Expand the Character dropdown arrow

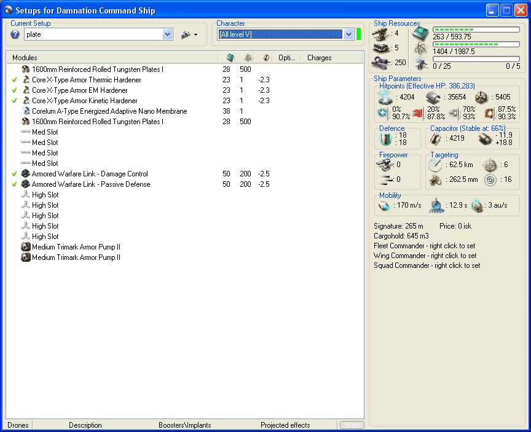tap(348, 34)
